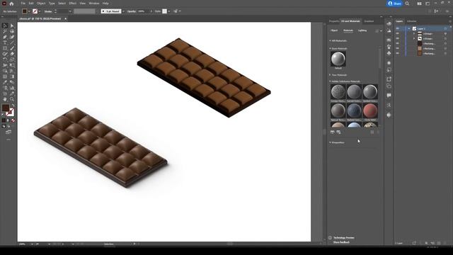Screen dimensions: 453x255
Task: Select the Zoom tool
Action: pos(12,99)
